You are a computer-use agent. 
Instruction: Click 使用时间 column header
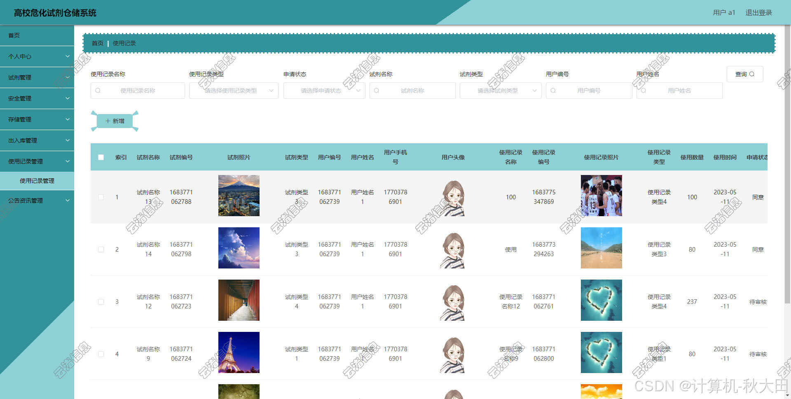pyautogui.click(x=725, y=157)
